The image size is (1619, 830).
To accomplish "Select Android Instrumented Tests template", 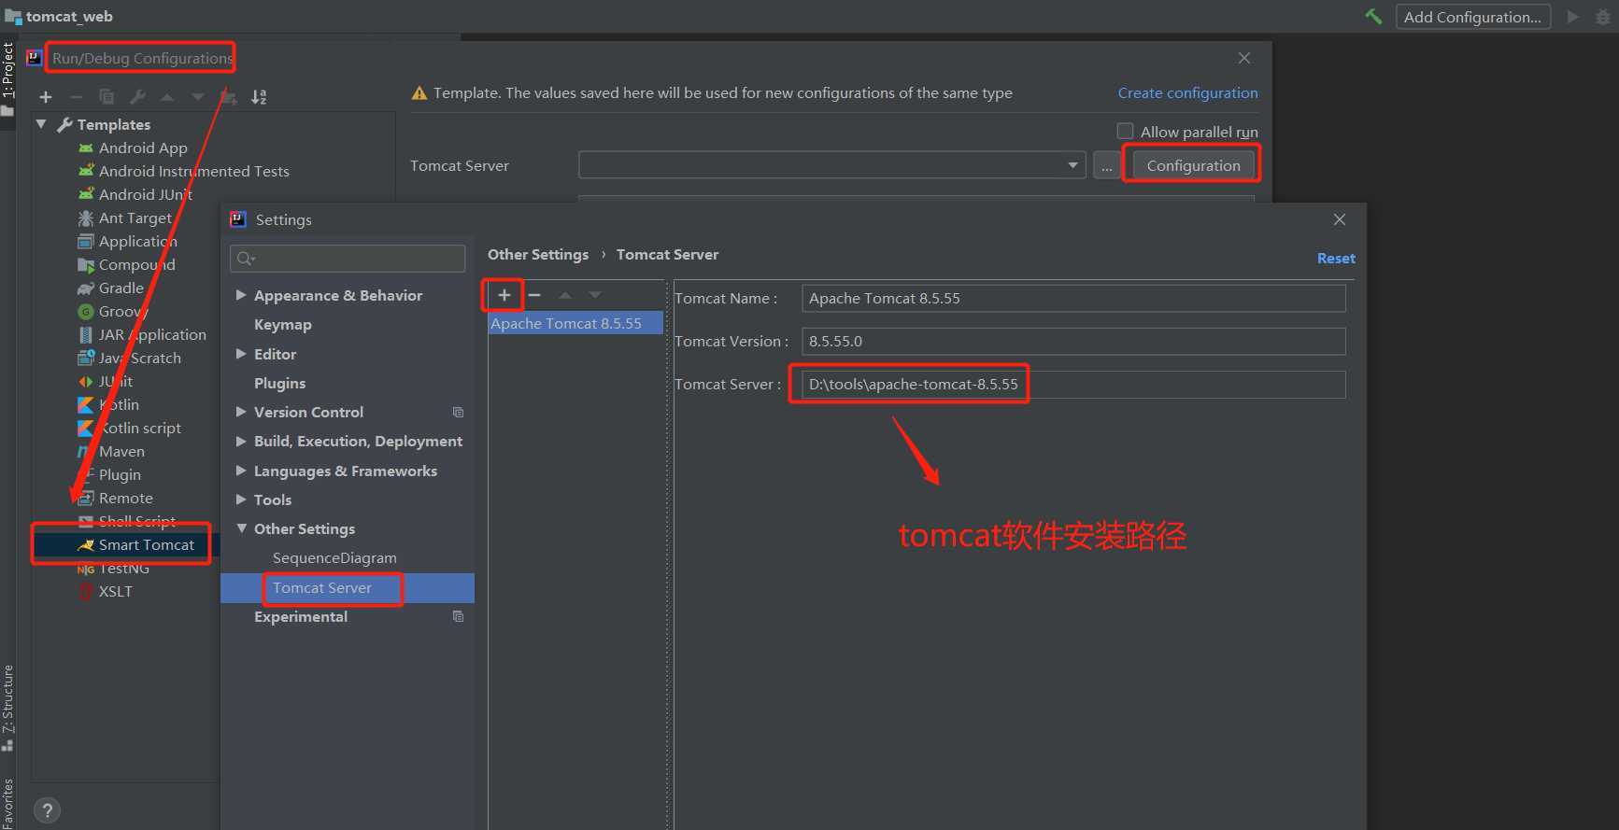I will pos(194,171).
